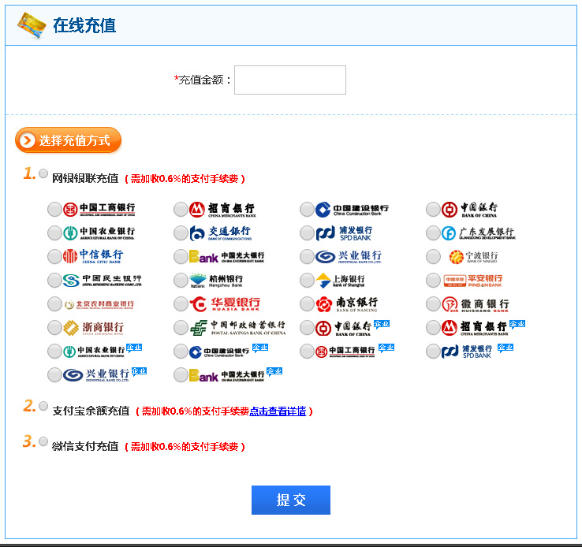Select the 中国光大银行 personal logo
The width and height of the screenshot is (582, 547).
click(x=226, y=256)
